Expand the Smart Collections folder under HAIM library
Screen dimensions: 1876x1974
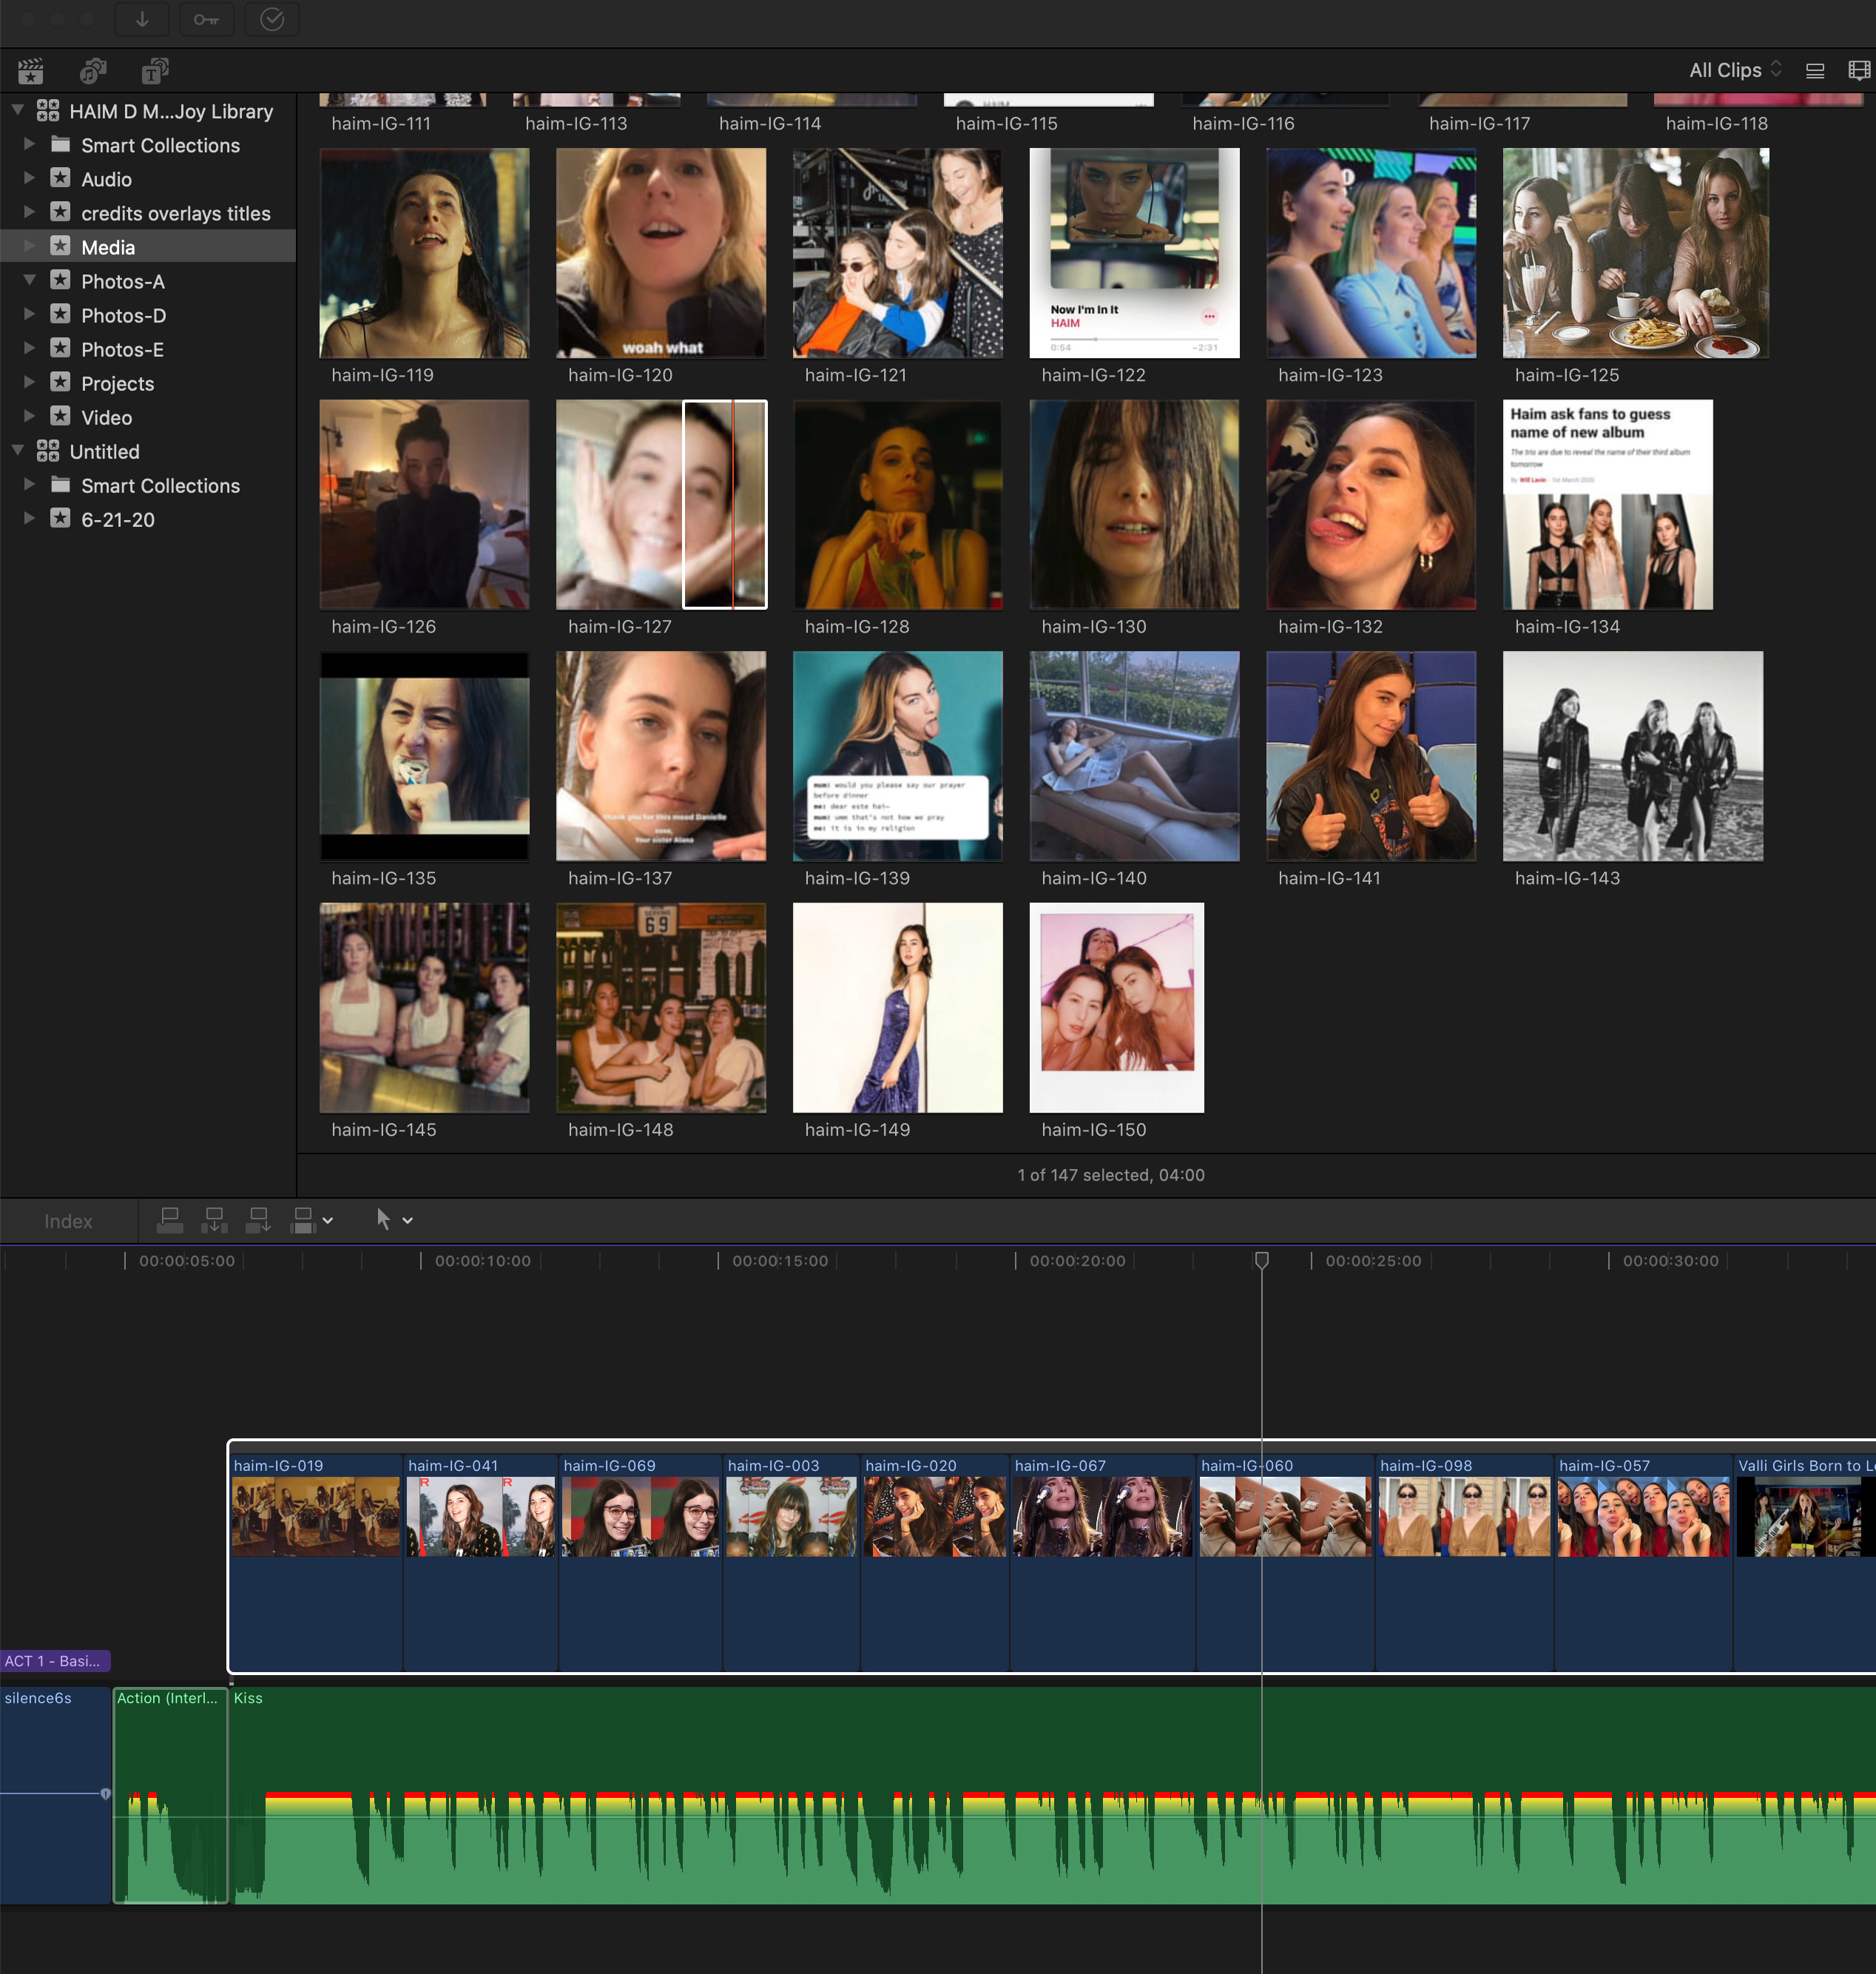coord(29,145)
